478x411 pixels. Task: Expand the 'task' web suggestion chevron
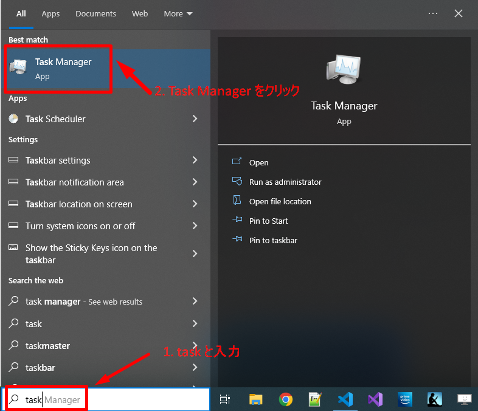click(195, 323)
